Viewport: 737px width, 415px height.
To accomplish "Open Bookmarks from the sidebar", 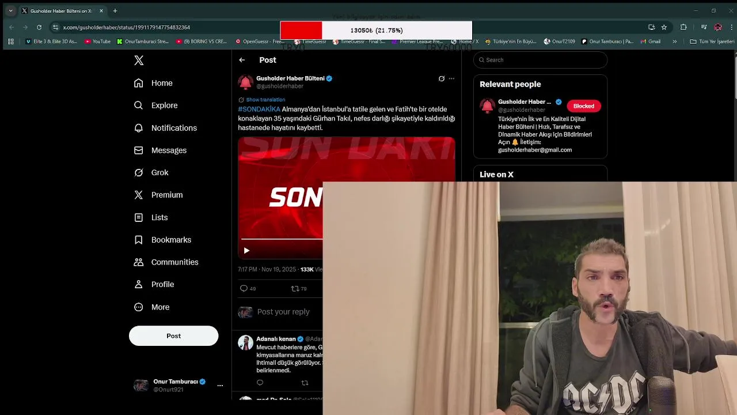I will click(x=162, y=240).
